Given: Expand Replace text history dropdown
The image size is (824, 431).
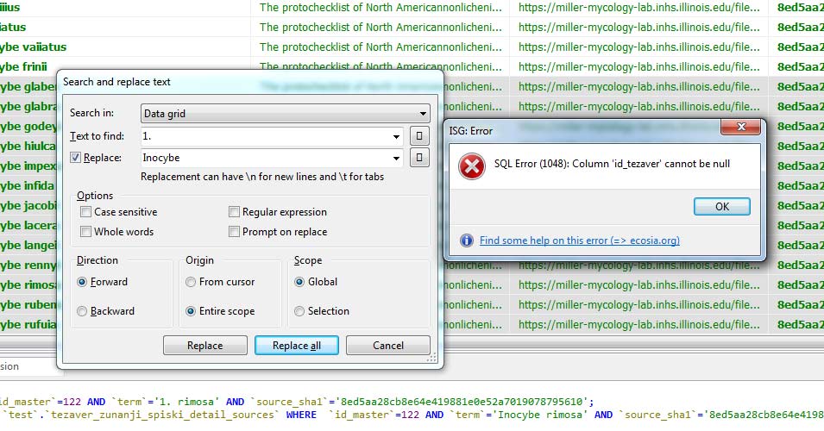Looking at the screenshot, I should click(396, 158).
